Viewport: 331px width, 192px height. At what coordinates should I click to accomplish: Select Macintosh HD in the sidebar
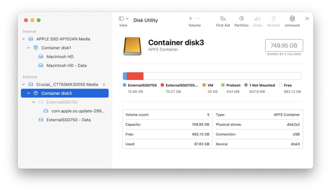coord(60,57)
